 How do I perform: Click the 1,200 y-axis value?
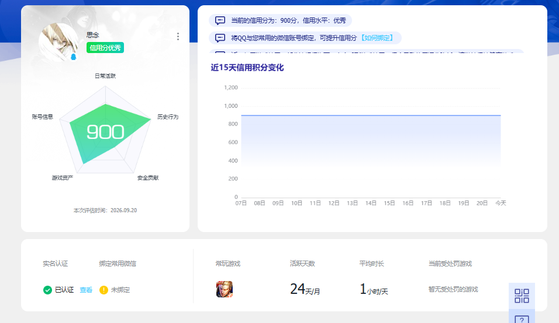coord(230,87)
